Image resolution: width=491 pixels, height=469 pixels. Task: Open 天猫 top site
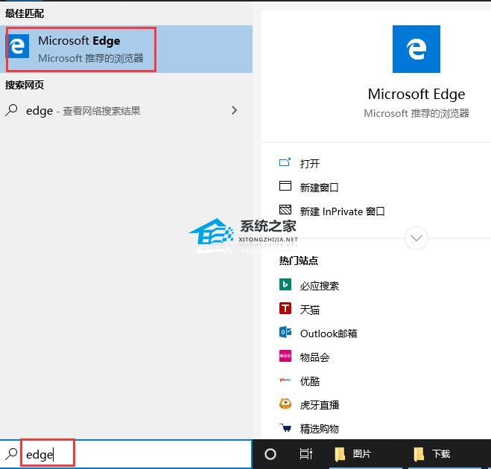click(310, 310)
